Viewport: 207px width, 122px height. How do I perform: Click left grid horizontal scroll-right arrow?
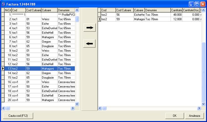[x=73, y=109]
